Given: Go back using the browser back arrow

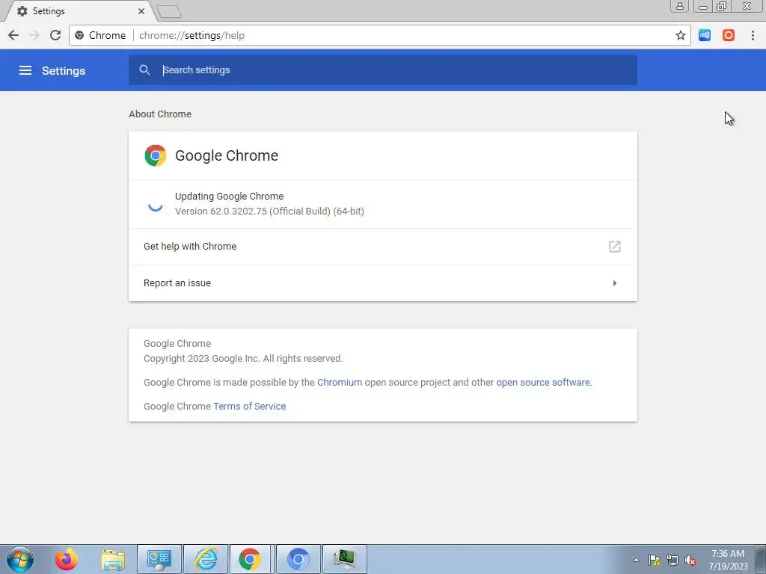Looking at the screenshot, I should tap(13, 35).
